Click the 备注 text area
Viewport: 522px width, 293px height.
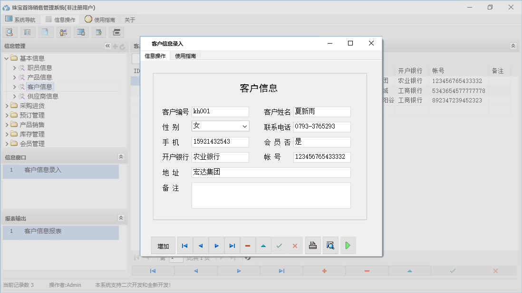[271, 195]
